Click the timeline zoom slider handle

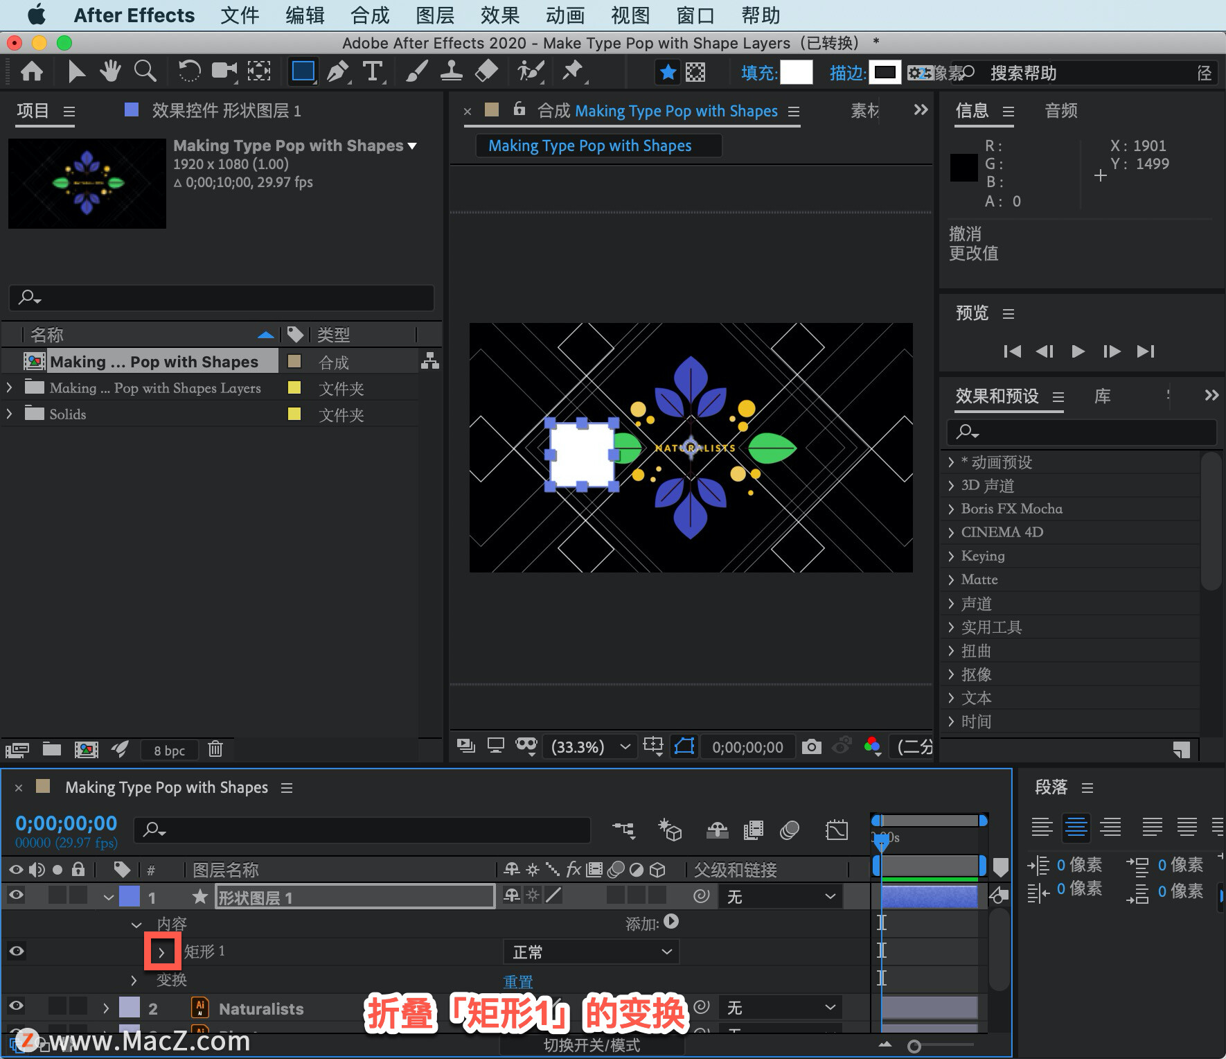[914, 1046]
